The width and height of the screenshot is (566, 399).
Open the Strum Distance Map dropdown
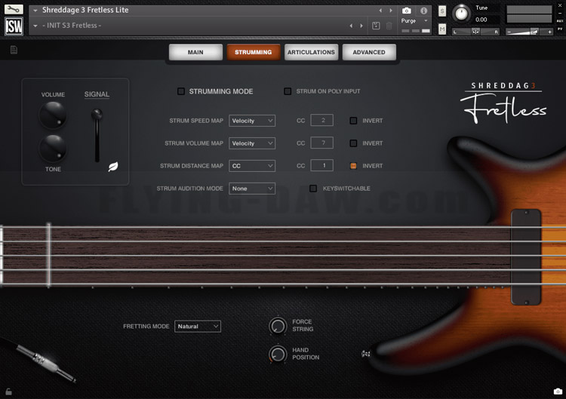point(252,166)
